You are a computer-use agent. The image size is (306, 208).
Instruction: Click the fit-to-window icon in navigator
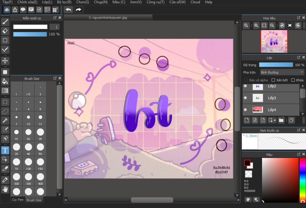coord(264,25)
